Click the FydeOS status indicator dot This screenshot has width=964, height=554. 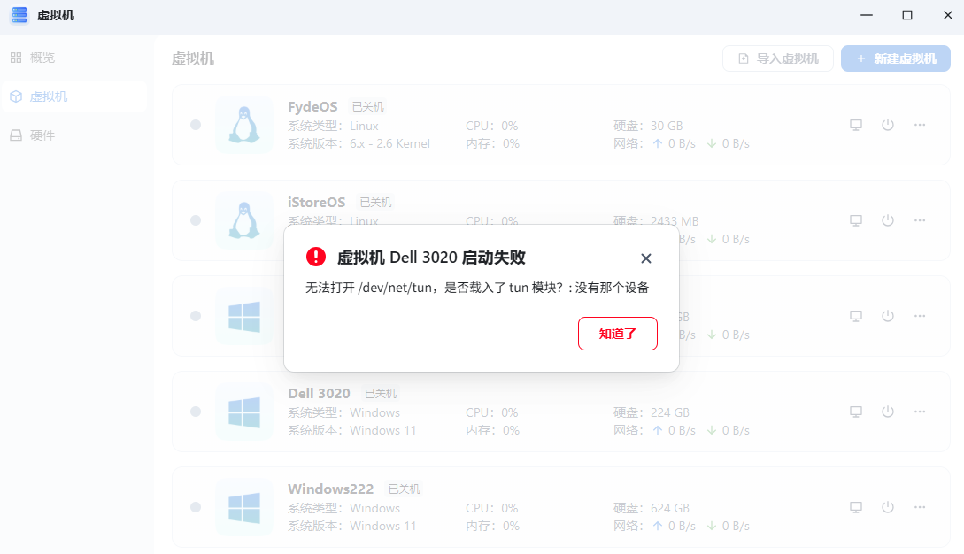(196, 125)
